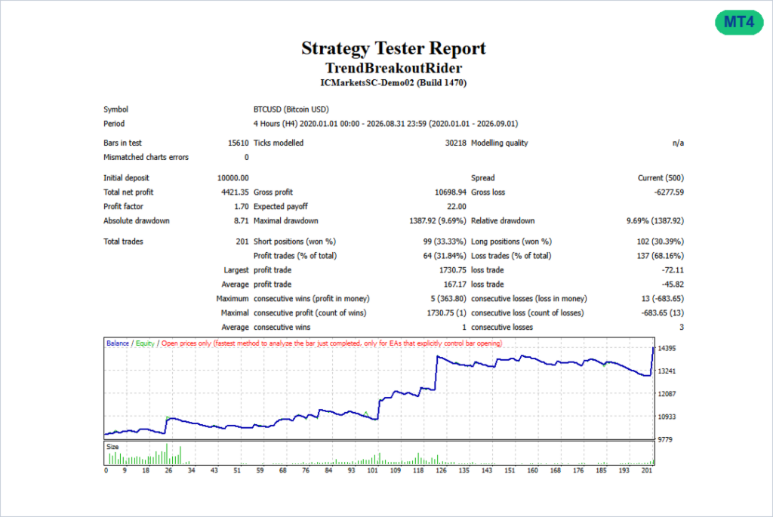Select Total net profit value 4421.35

click(235, 192)
